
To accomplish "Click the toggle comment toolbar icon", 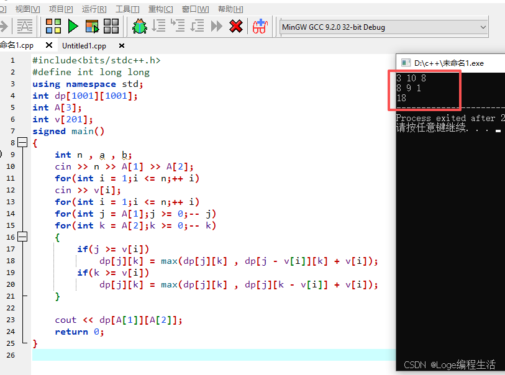I will [x=25, y=26].
